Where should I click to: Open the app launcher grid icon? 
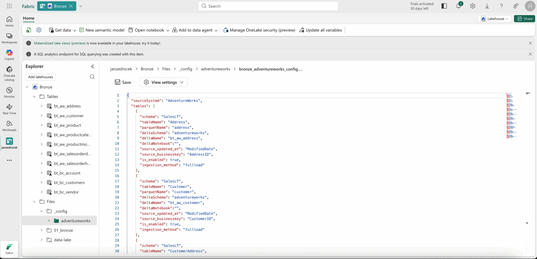pos(9,6)
